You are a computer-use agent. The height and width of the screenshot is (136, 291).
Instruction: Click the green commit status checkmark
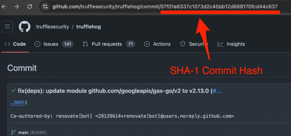click(13, 91)
